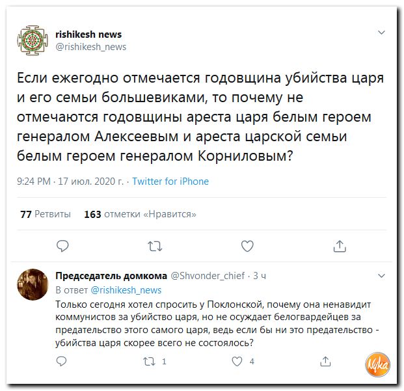404x391 pixels.
Task: Click the orange Nyka watermark logo
Action: 376,363
